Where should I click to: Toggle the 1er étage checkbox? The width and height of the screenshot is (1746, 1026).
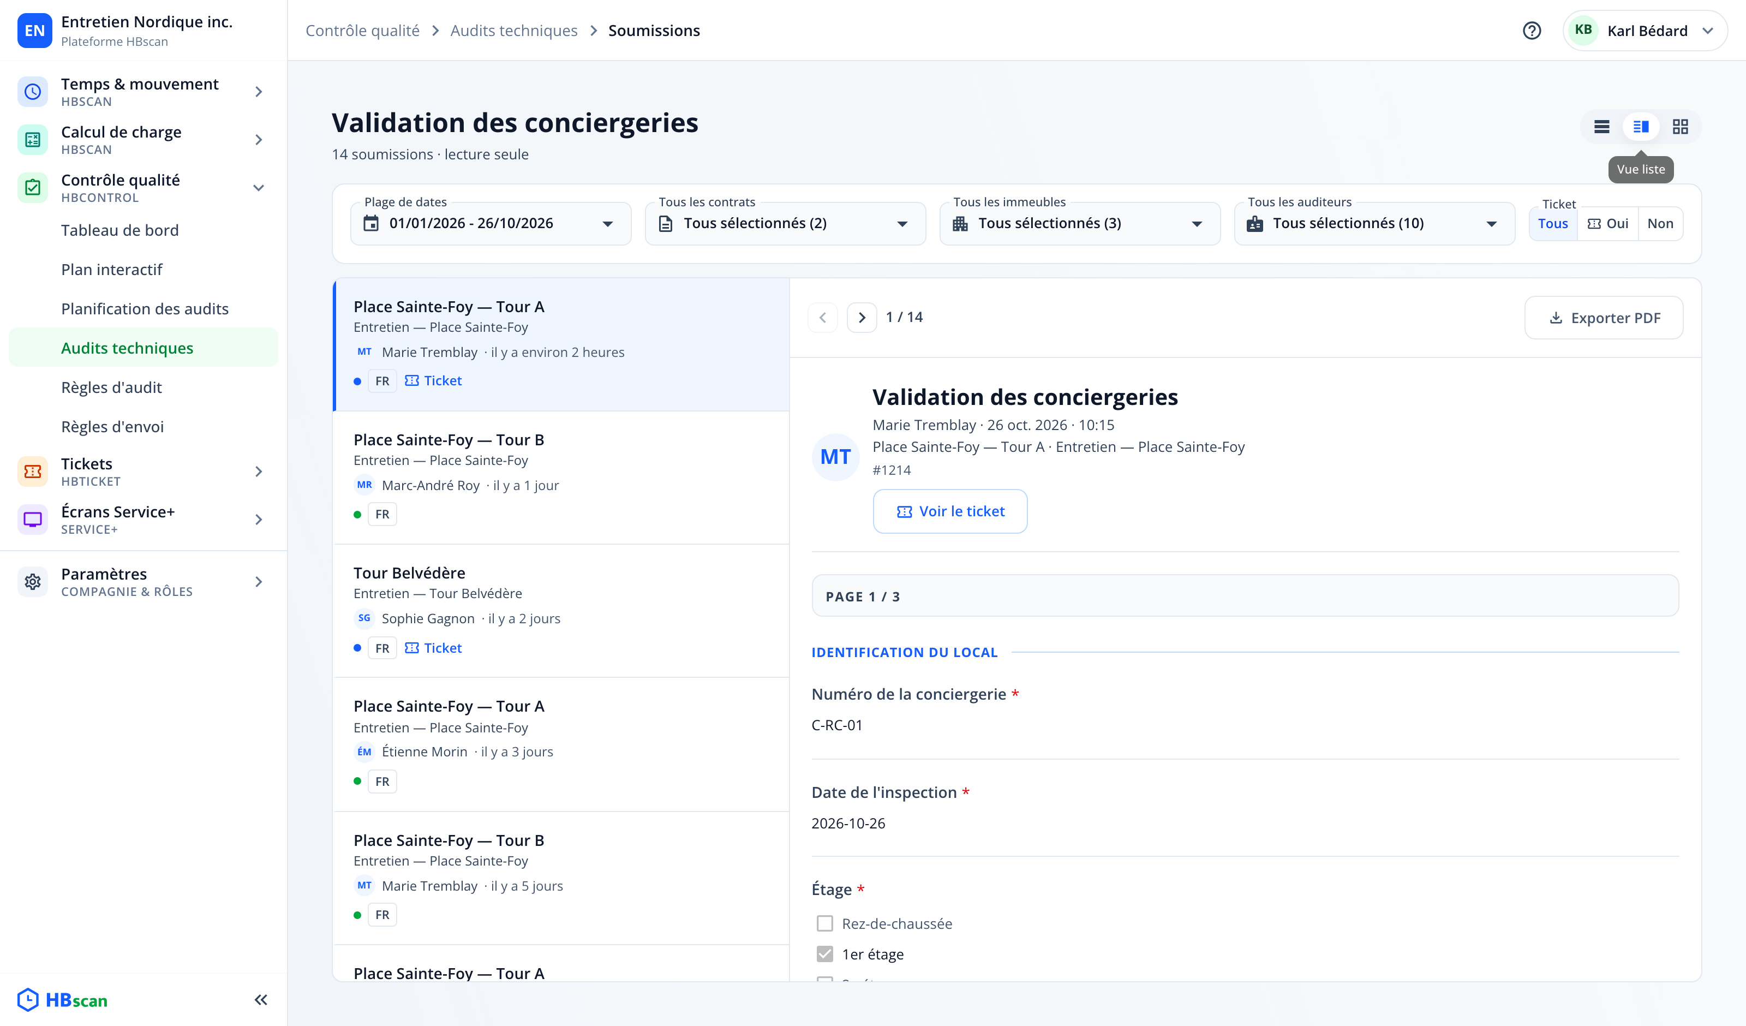click(x=824, y=954)
